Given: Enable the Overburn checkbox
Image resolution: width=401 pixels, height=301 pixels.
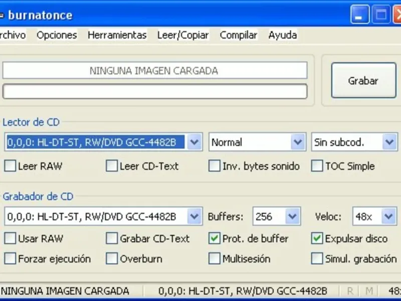Looking at the screenshot, I should pos(112,259).
